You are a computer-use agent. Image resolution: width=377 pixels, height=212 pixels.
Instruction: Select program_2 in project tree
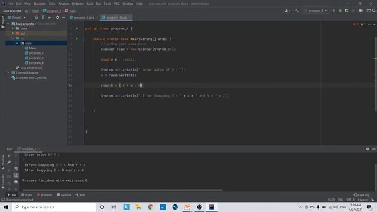[36, 53]
